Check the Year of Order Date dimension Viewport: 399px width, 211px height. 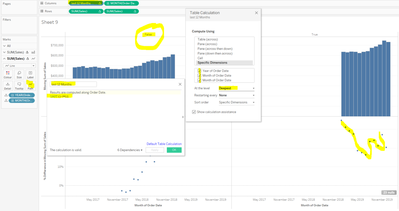pyautogui.click(x=199, y=70)
